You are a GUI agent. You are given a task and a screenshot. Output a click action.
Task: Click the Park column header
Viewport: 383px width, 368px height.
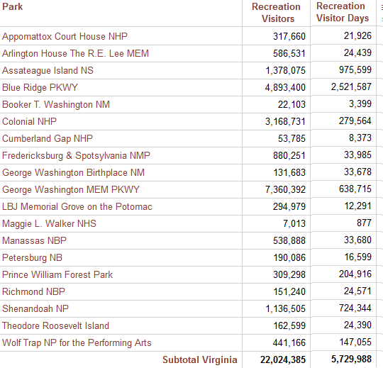coord(12,6)
